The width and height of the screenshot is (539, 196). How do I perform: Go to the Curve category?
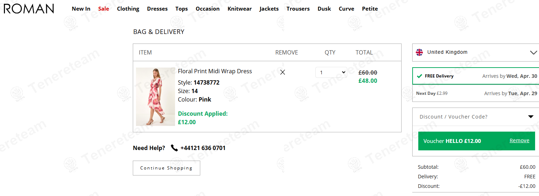pos(347,9)
